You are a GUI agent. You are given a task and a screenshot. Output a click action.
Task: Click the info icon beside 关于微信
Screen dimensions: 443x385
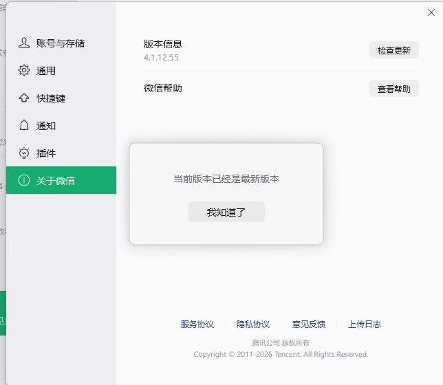[x=24, y=180]
